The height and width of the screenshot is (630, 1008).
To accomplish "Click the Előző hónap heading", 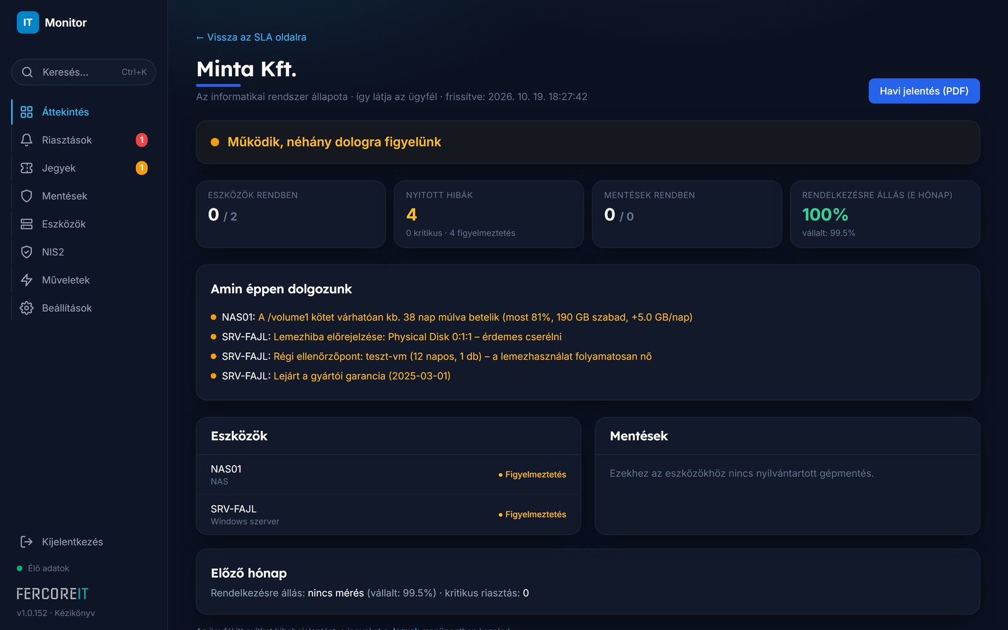I will click(249, 573).
